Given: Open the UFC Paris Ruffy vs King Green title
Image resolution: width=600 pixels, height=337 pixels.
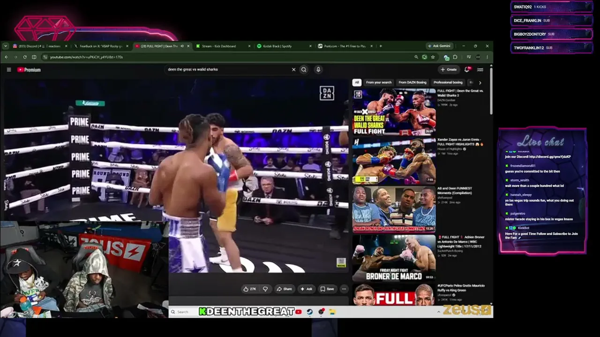Looking at the screenshot, I should click(x=461, y=287).
